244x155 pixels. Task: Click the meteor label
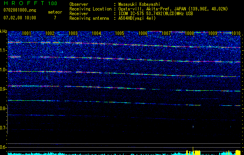[x=55, y=12]
